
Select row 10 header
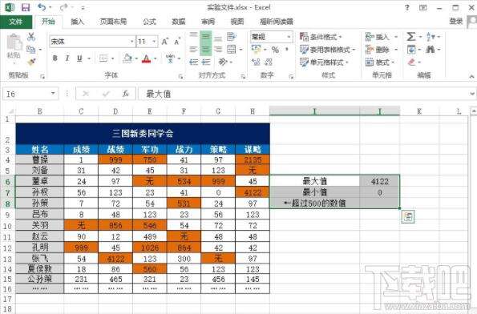[7, 226]
